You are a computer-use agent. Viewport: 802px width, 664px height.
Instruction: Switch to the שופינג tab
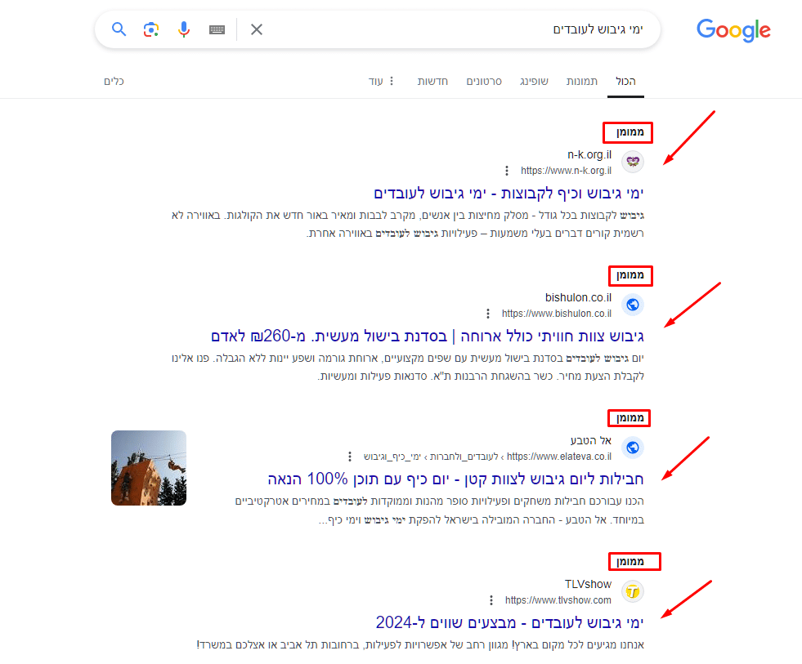tap(534, 82)
